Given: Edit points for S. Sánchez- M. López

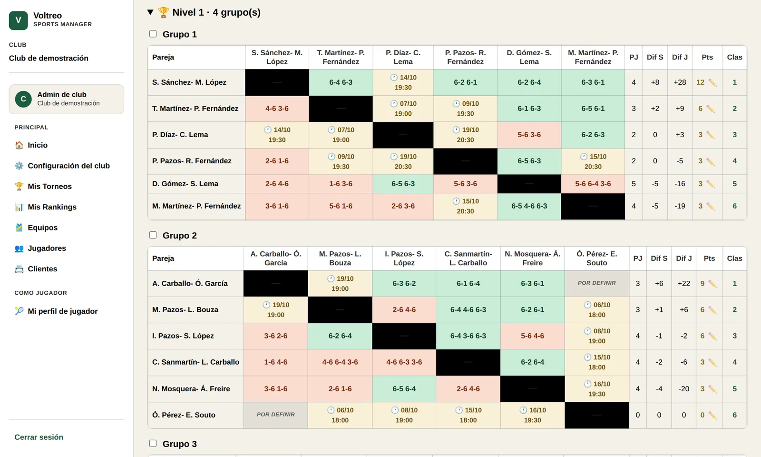Looking at the screenshot, I should [x=712, y=82].
